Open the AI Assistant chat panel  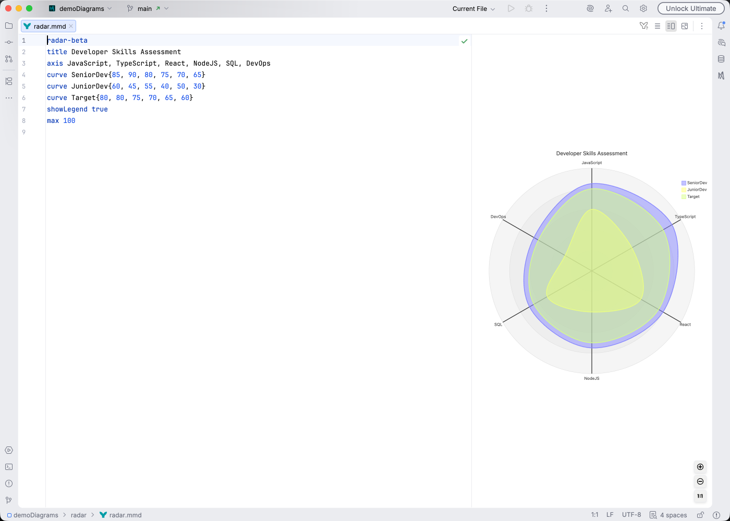722,43
